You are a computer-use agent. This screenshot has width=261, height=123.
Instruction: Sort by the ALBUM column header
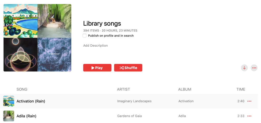185,89
